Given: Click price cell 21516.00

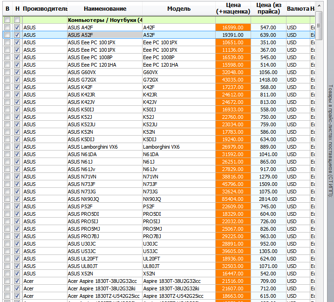Looking at the screenshot, I should [233, 281].
